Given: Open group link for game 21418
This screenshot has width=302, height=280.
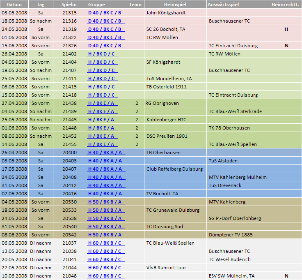Looking at the screenshot, I should (x=103, y=95).
